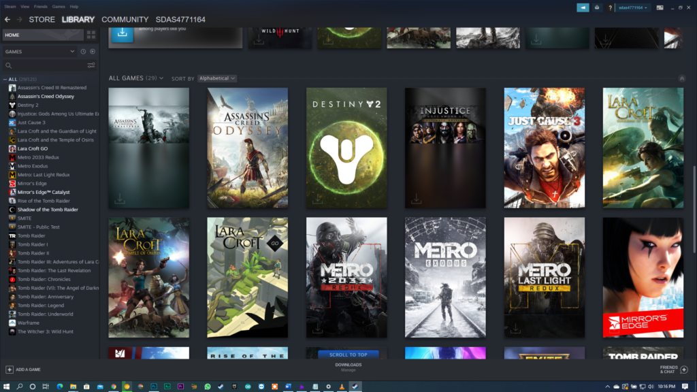Screen dimensions: 697x392
Task: Open the recent activity clock filter
Action: click(83, 52)
